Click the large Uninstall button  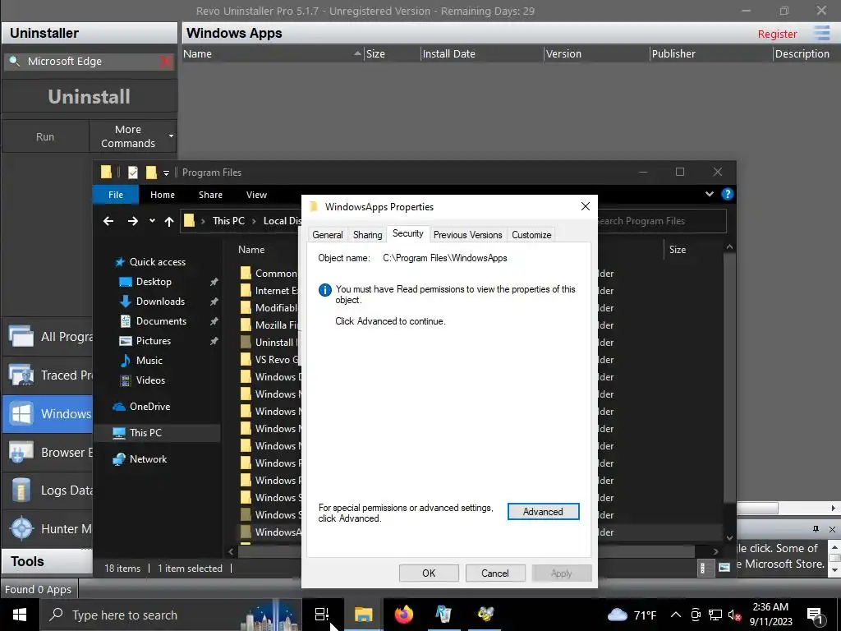[89, 97]
